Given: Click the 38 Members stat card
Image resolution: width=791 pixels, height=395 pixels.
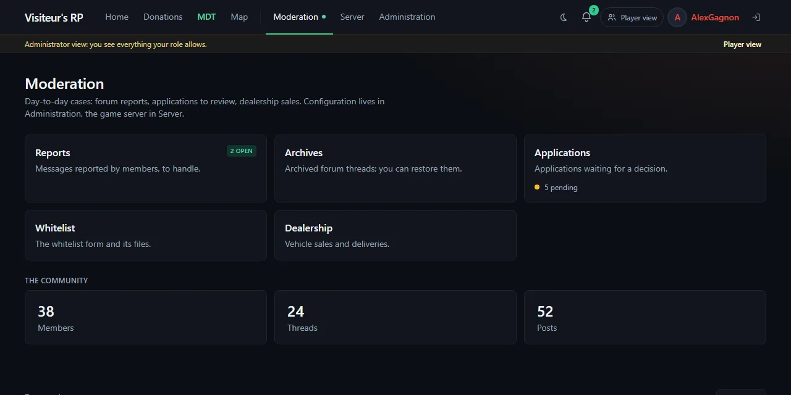Looking at the screenshot, I should pyautogui.click(x=146, y=317).
